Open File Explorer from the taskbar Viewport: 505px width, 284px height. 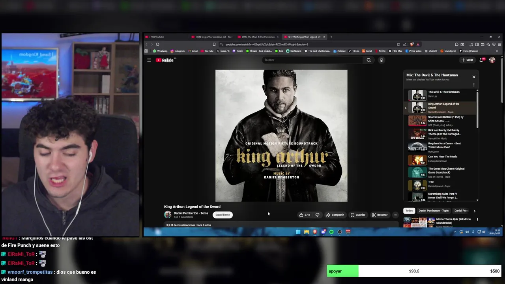click(x=307, y=232)
